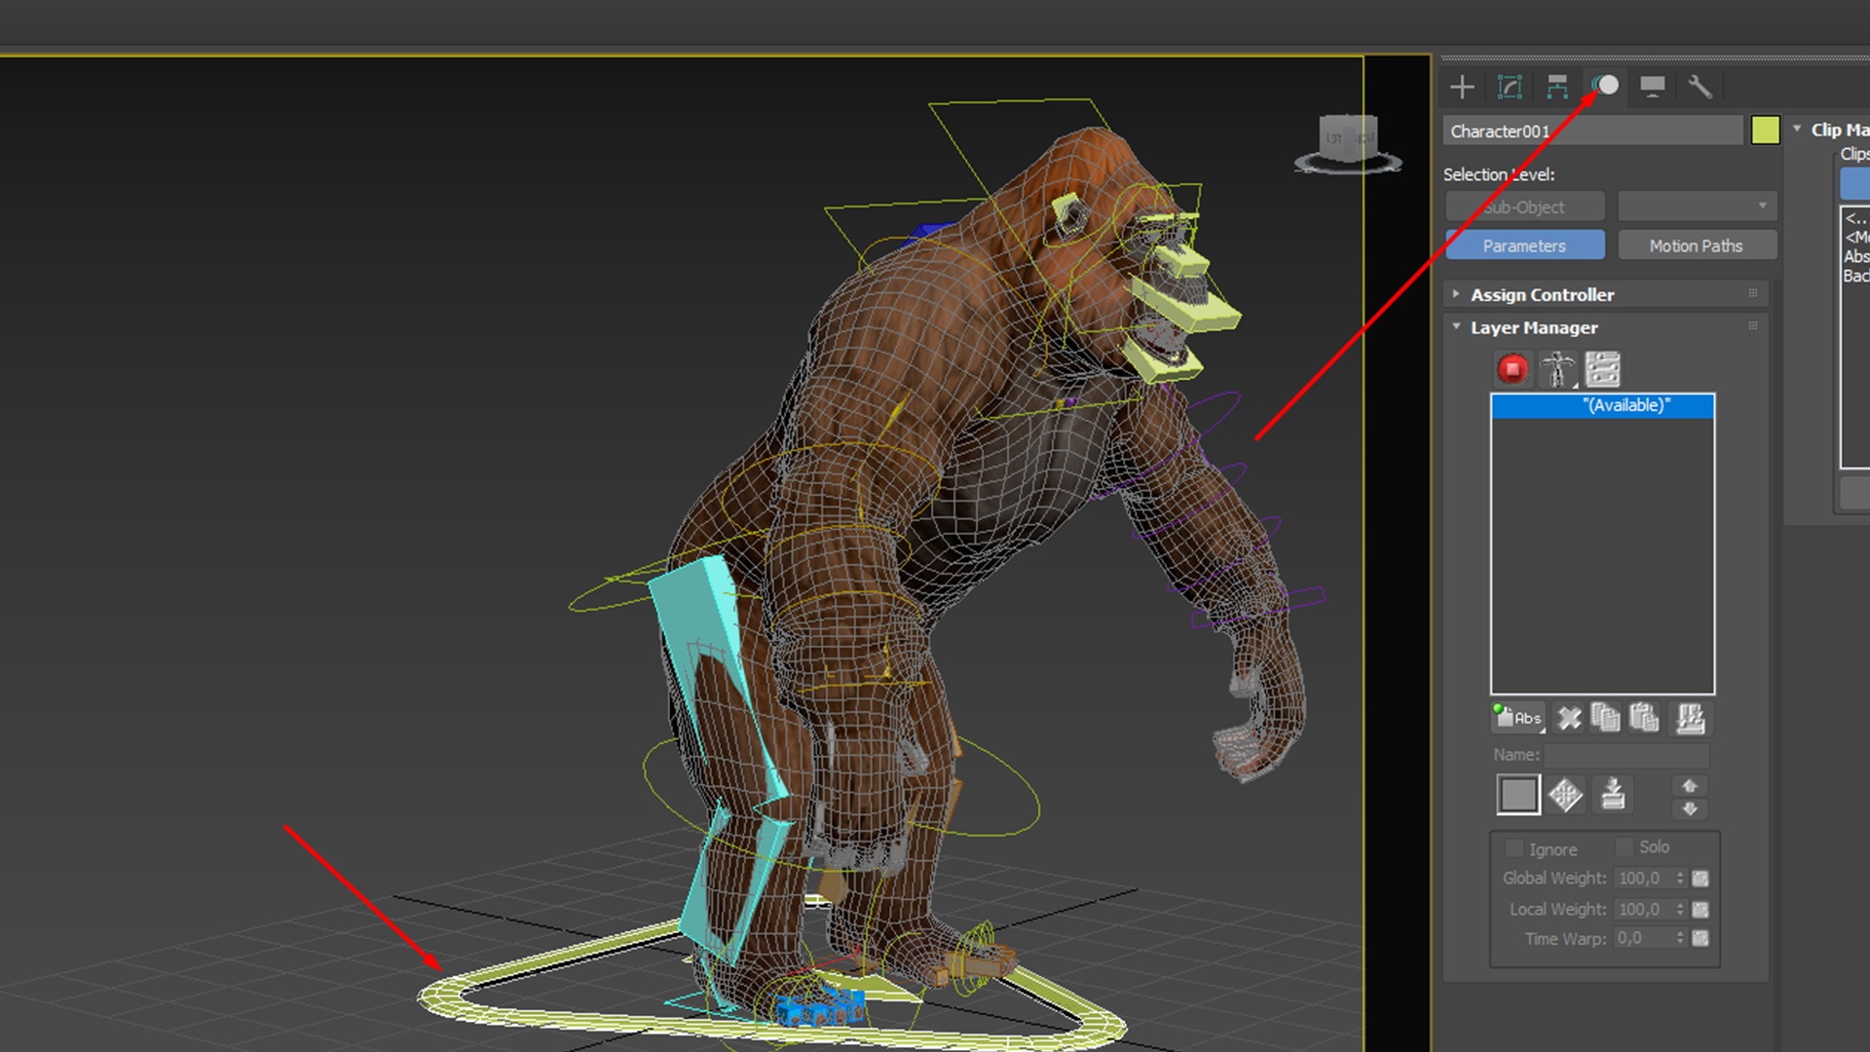Move layer down with the arrow

point(1690,808)
